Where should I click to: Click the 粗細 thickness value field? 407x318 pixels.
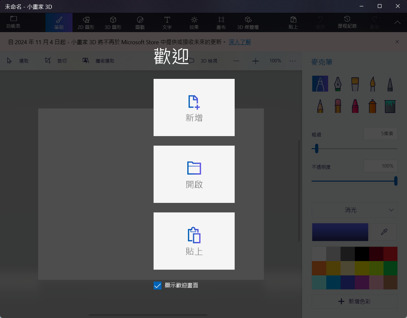[381, 134]
